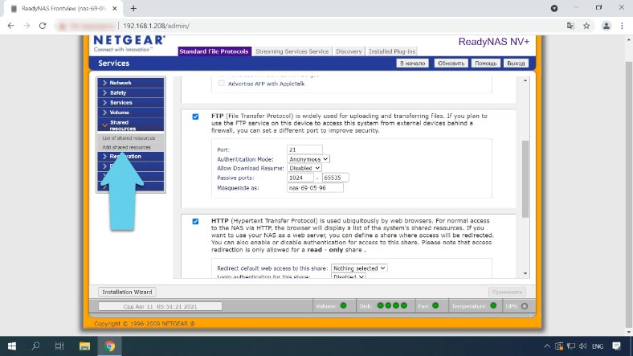Click the Выход button
Viewport: 633px width, 356px height.
[x=516, y=63]
